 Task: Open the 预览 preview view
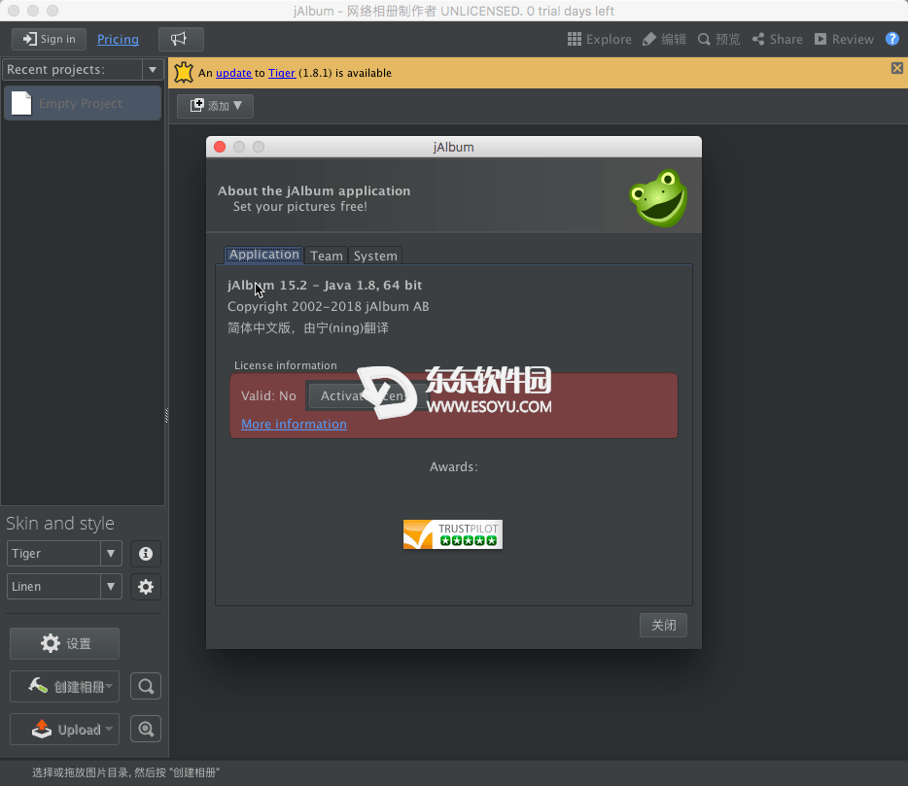pyautogui.click(x=718, y=40)
